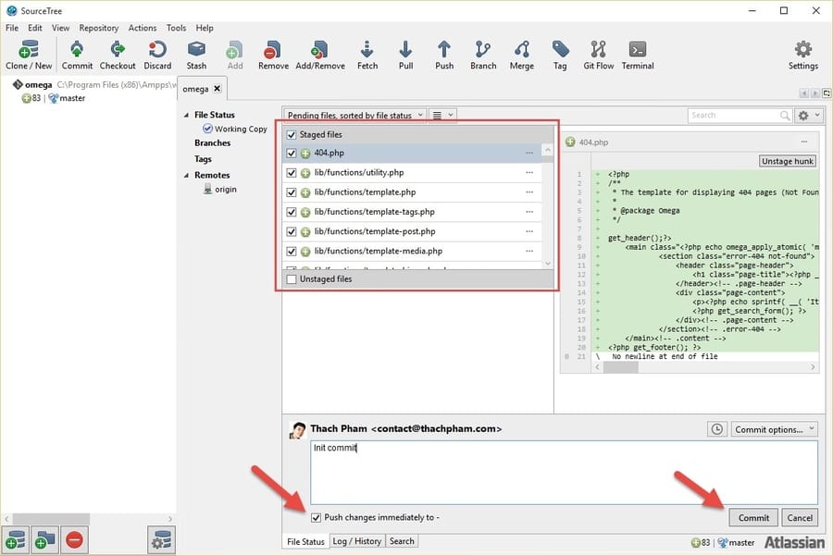The width and height of the screenshot is (833, 556).
Task: Click into the Search input field
Action: [x=733, y=116]
